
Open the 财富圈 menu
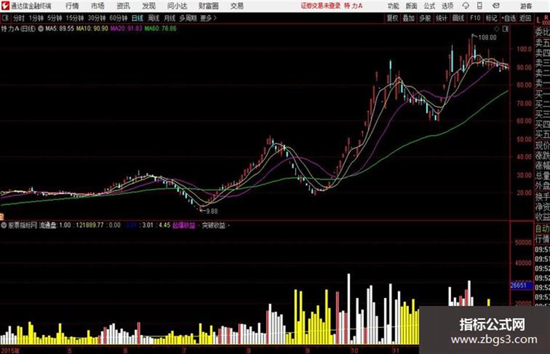pyautogui.click(x=208, y=6)
